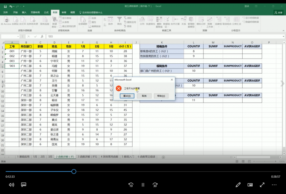Save the workbook via quick access toolbar

(x=5, y=6)
